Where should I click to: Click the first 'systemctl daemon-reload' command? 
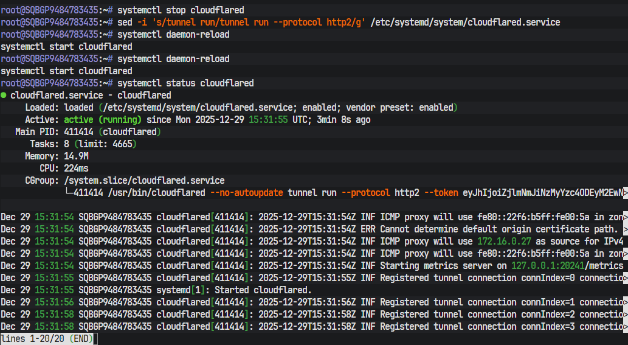click(x=173, y=35)
